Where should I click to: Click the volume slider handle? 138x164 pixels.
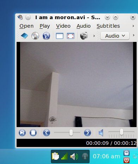pyautogui.click(x=121, y=132)
